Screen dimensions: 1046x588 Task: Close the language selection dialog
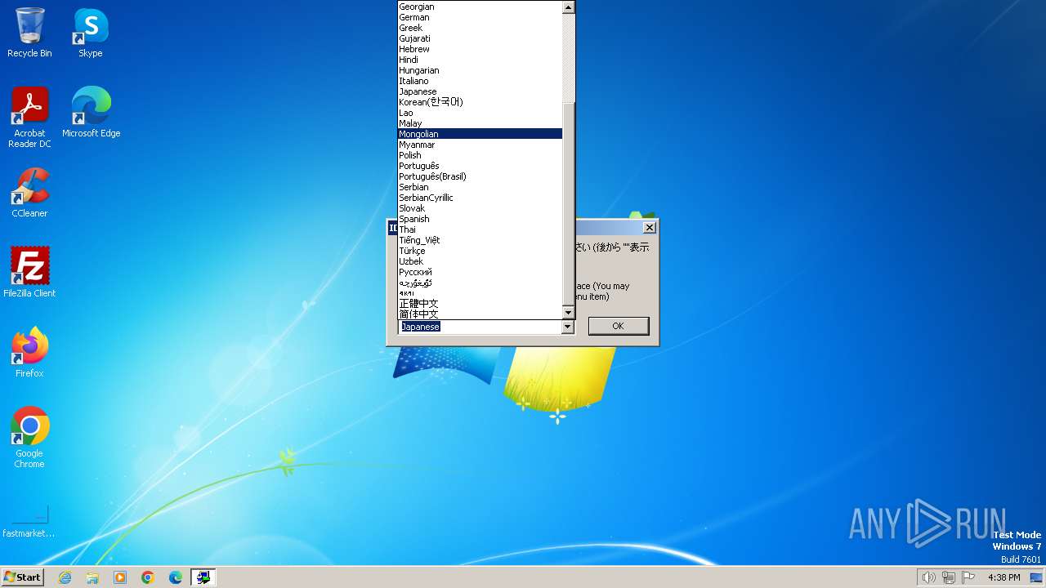[x=649, y=228]
